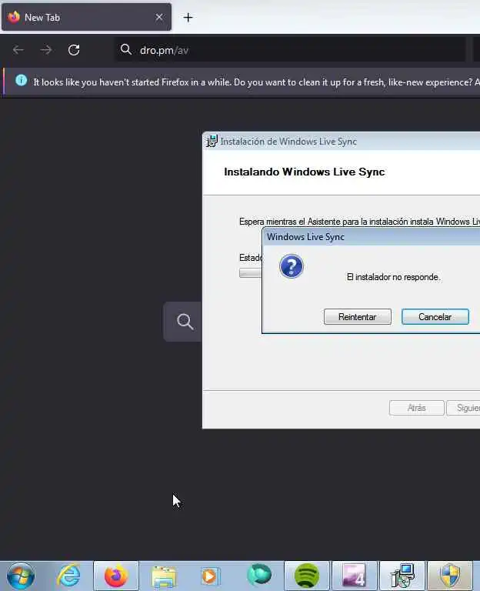
Task: Go back using the Firefox back arrow
Action: click(18, 50)
